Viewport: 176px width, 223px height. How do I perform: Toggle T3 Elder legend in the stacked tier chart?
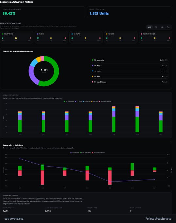pos(95,102)
